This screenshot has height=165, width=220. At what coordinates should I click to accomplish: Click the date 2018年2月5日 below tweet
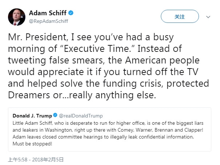[x=49, y=159]
